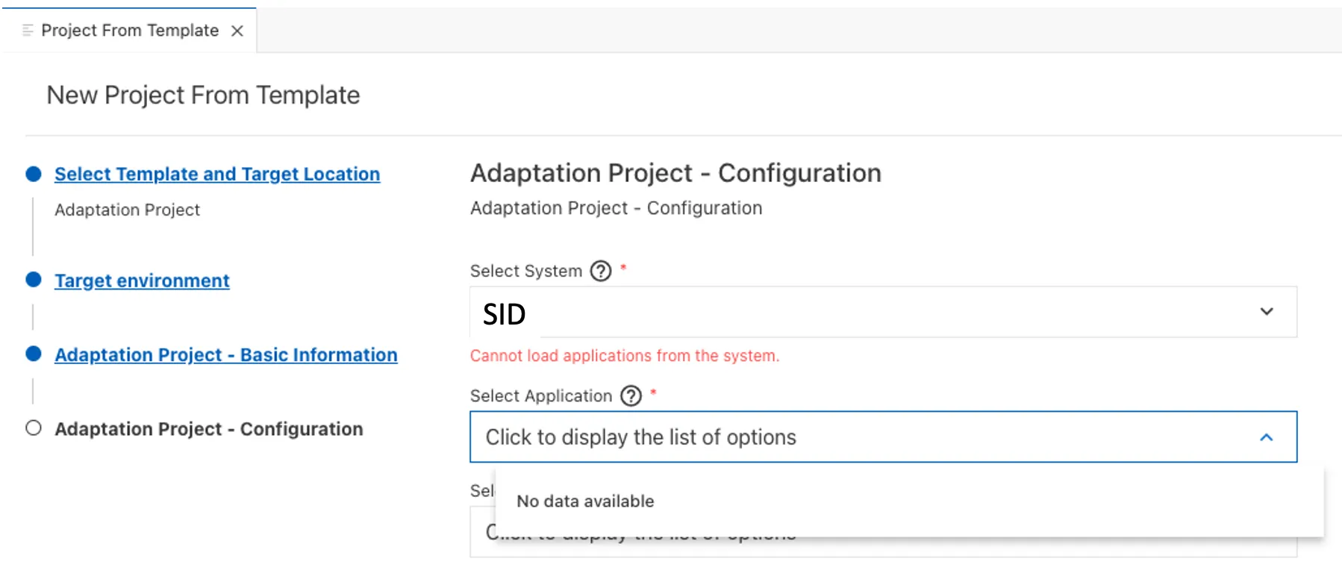This screenshot has height=570, width=1342.
Task: Expand the Select System dropdown chevron
Action: 1266,312
